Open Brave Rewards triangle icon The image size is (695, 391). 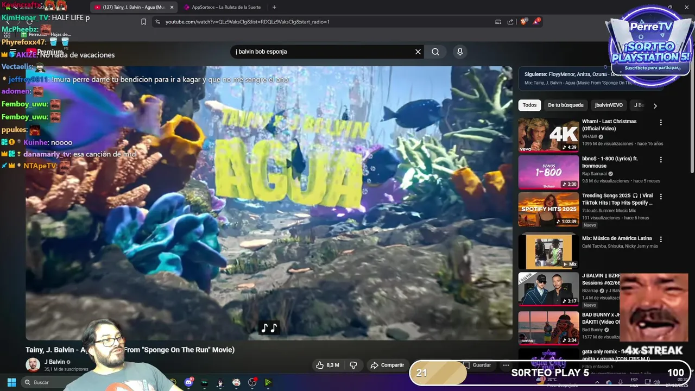click(x=538, y=22)
